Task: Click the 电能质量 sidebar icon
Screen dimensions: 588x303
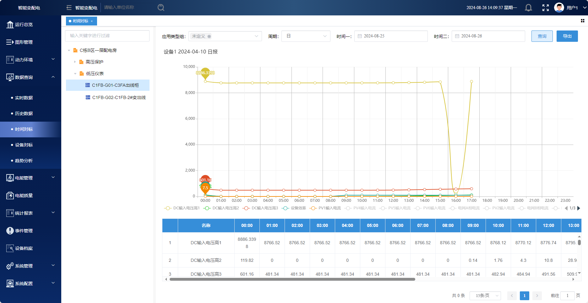Action: tap(10, 196)
